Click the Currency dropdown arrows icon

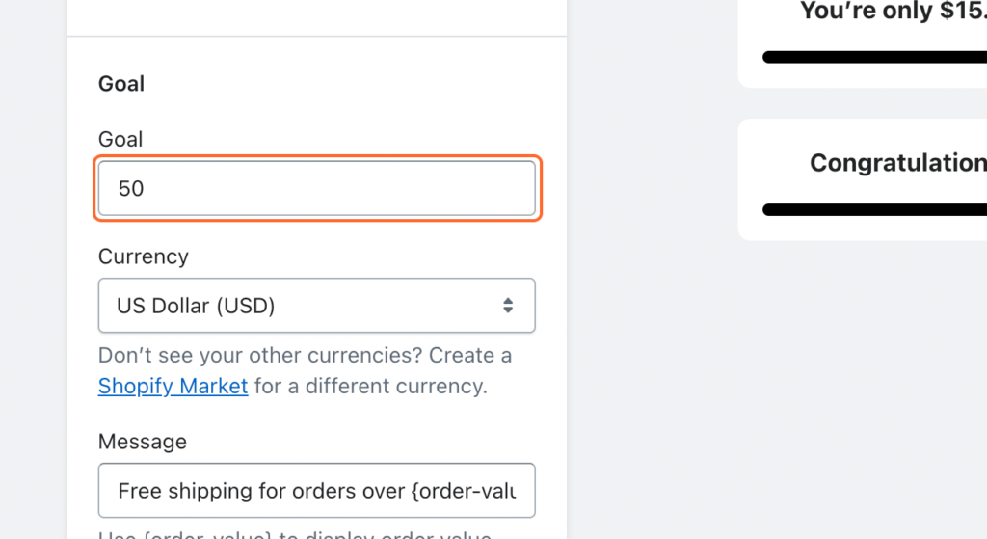(x=508, y=306)
